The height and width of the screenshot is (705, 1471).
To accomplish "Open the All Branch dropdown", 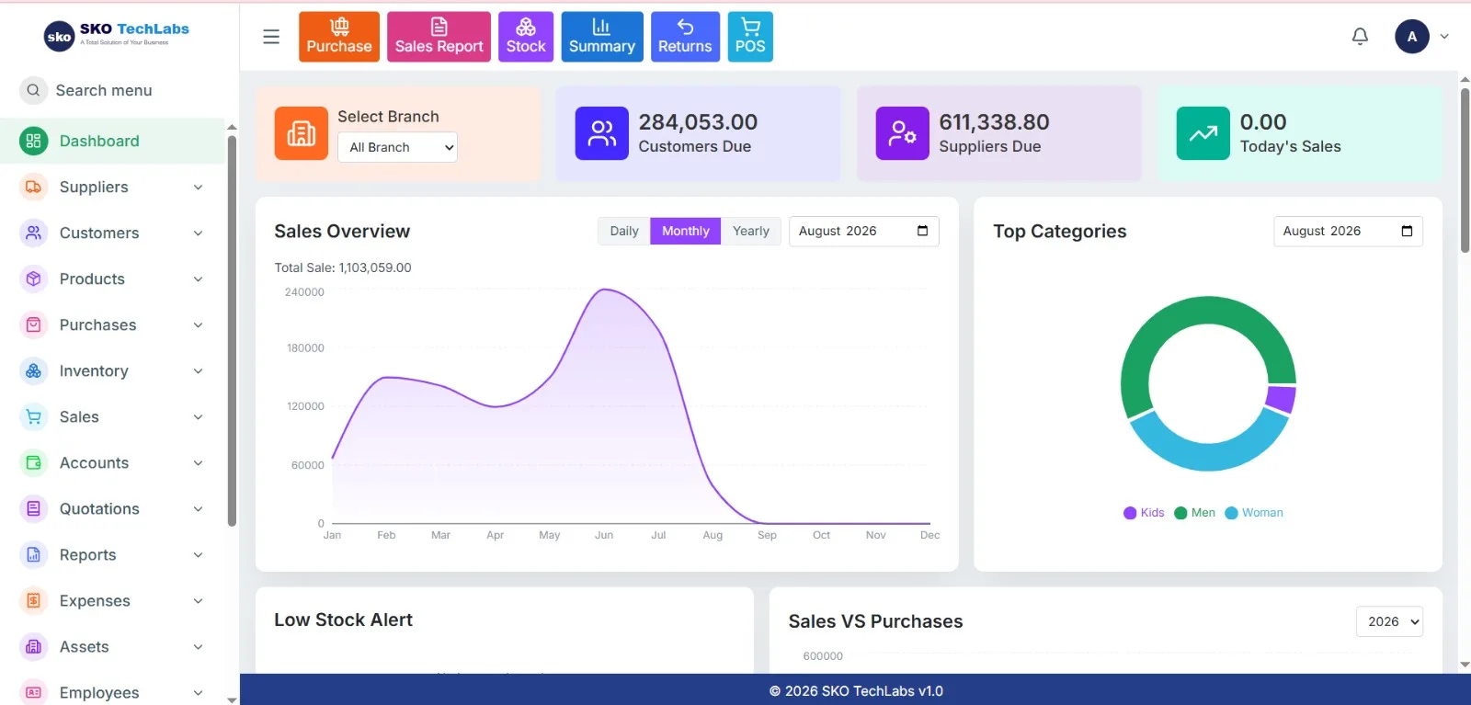I will pyautogui.click(x=397, y=147).
